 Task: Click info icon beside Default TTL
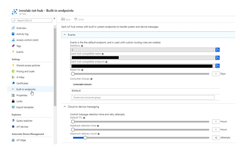tap(84, 118)
